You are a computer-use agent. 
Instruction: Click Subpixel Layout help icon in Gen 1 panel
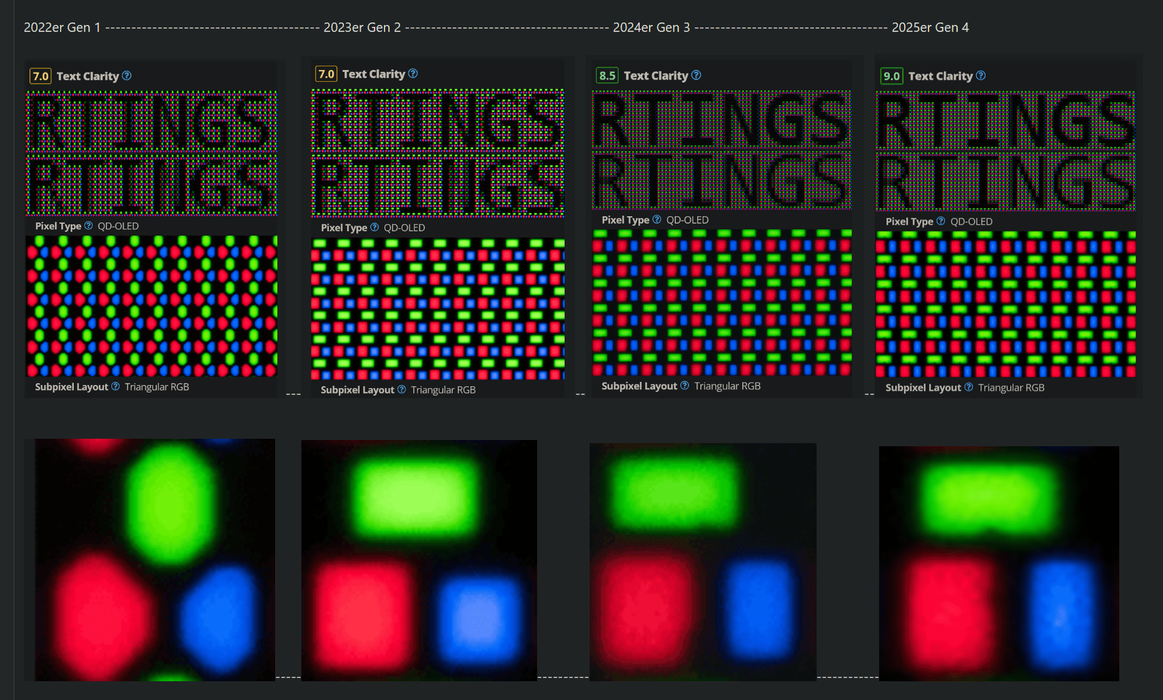point(116,387)
